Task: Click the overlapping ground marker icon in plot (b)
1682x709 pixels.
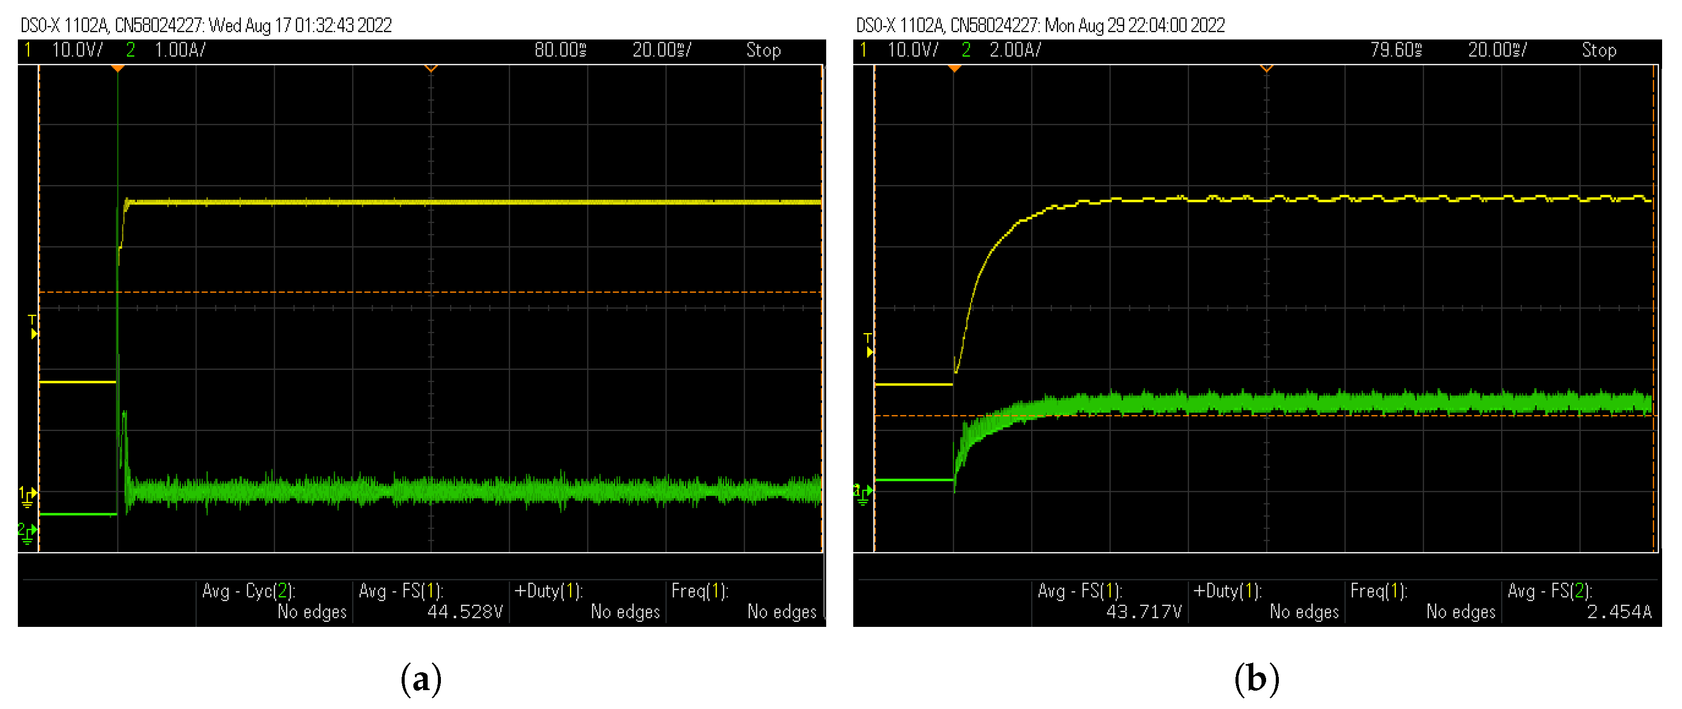Action: (862, 494)
